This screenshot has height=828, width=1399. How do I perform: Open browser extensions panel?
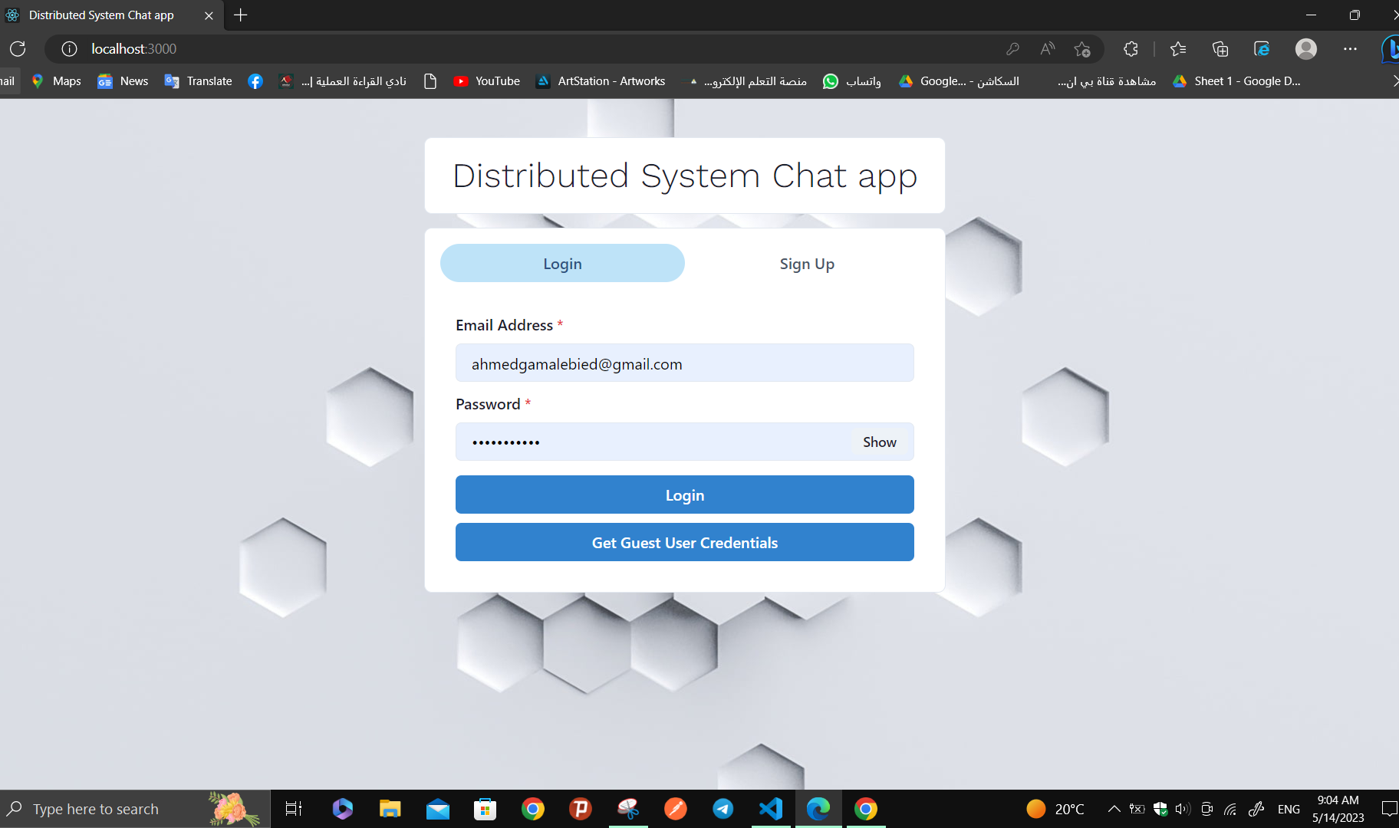1129,48
